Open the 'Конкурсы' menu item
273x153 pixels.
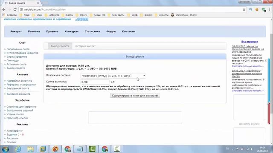click(71, 31)
